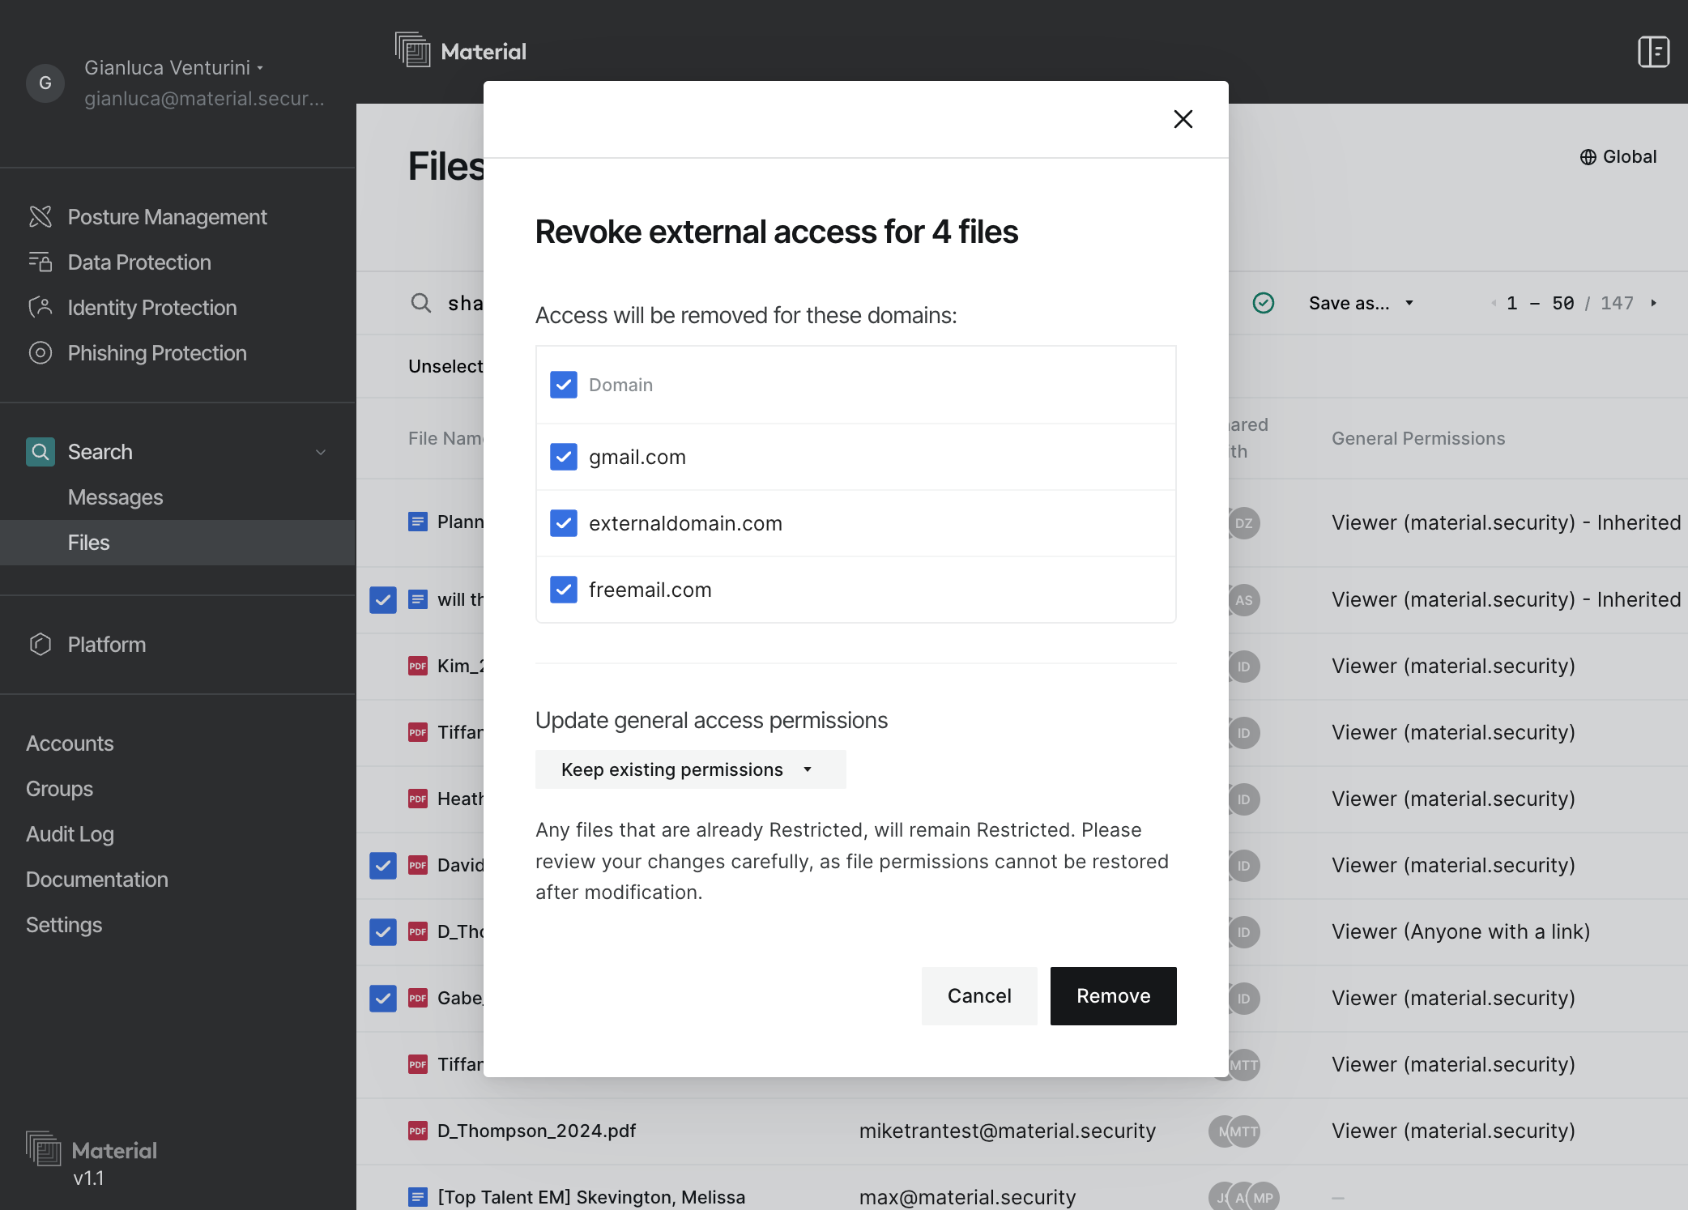Click doc icon for Top Talent EM file

tap(418, 1197)
